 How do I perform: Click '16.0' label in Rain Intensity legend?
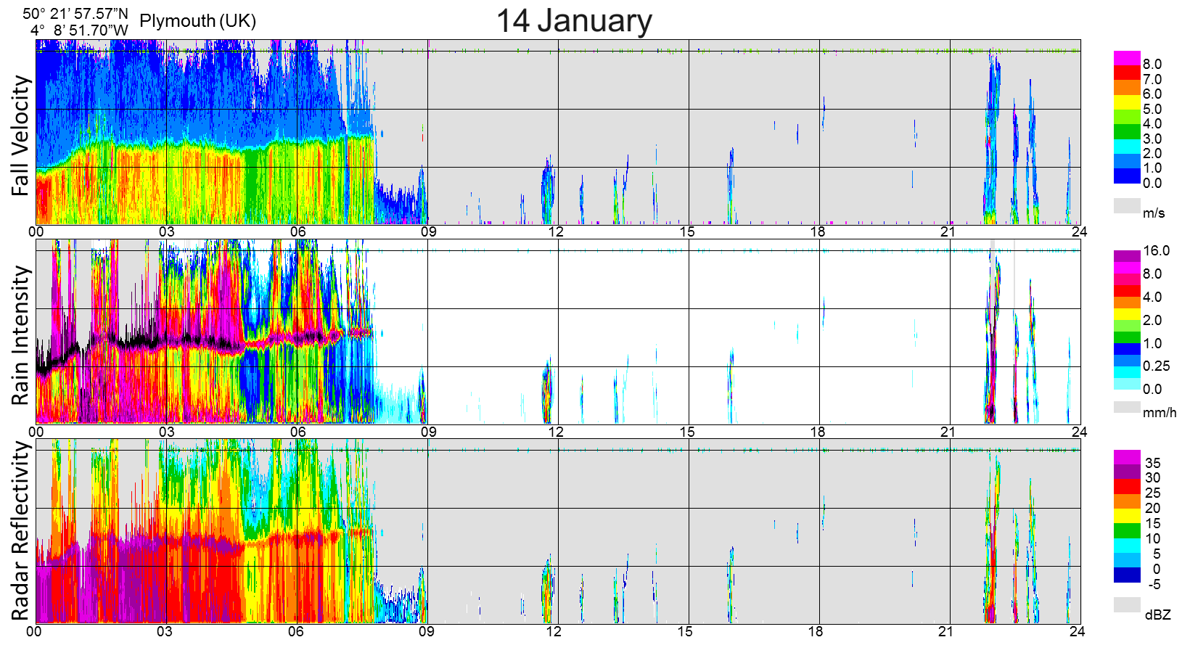1157,250
